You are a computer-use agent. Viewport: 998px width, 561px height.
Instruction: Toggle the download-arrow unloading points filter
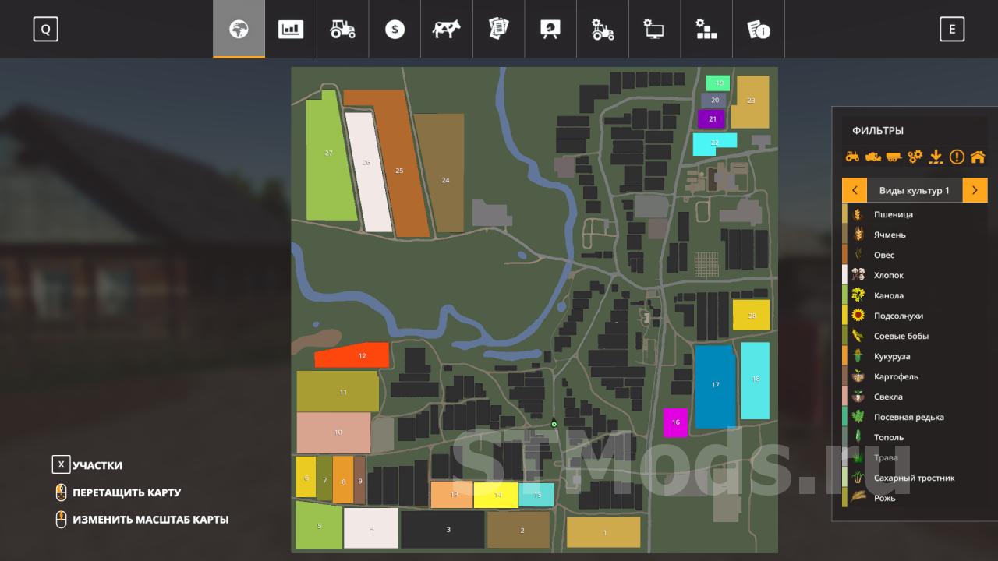[x=936, y=157]
